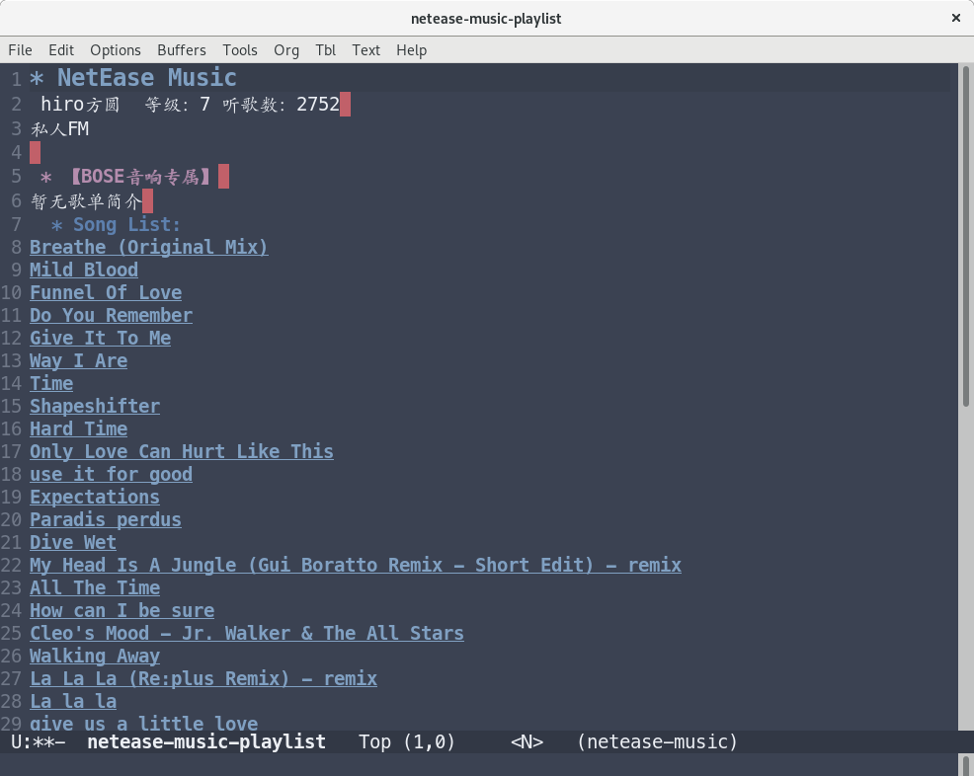Select the La la la song link
The width and height of the screenshot is (974, 776).
73,702
